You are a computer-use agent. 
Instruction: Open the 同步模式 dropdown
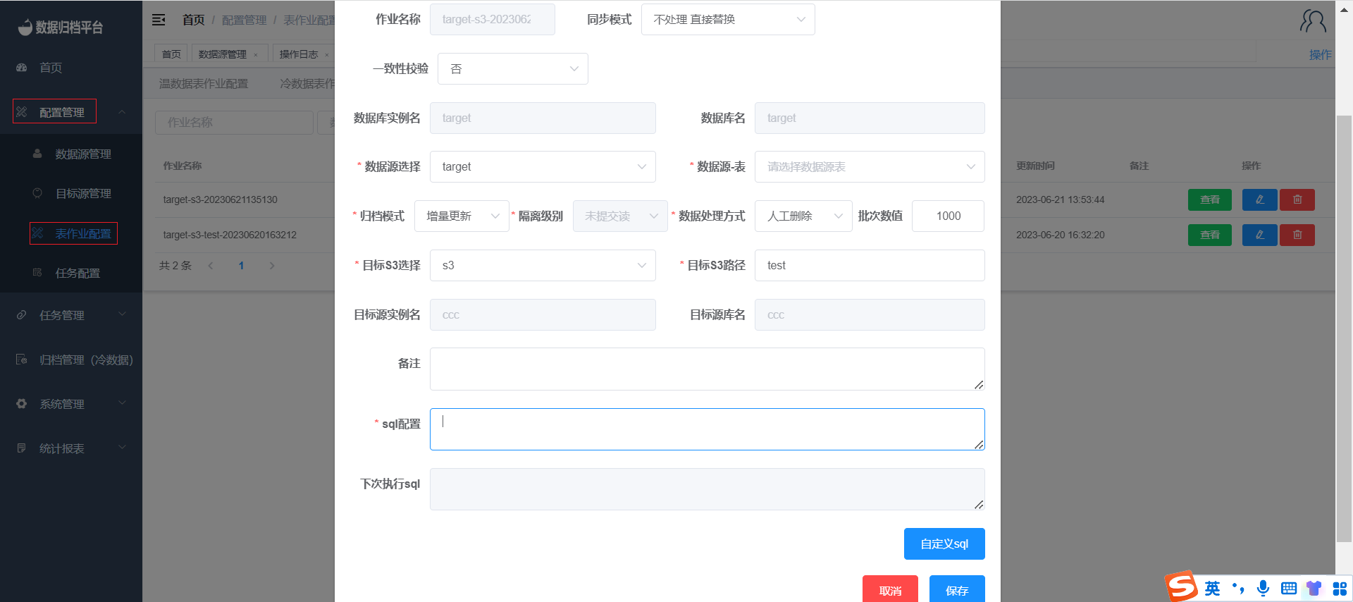point(728,20)
